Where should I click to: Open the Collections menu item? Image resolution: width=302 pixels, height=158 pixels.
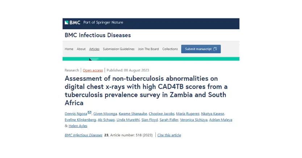coord(170,49)
